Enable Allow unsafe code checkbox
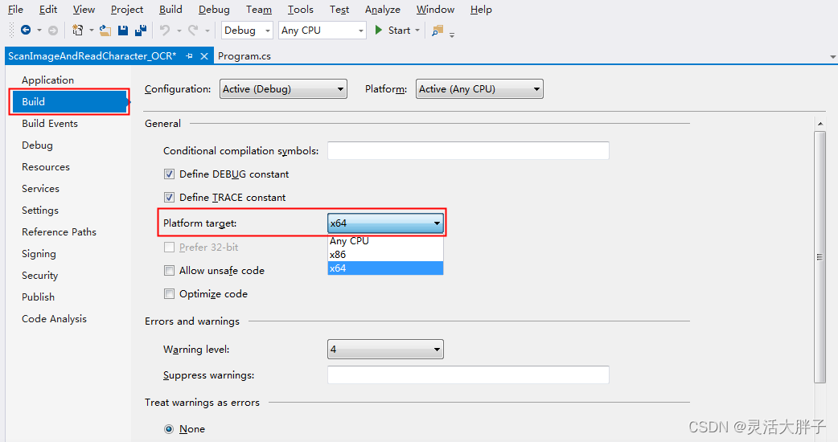 (169, 271)
